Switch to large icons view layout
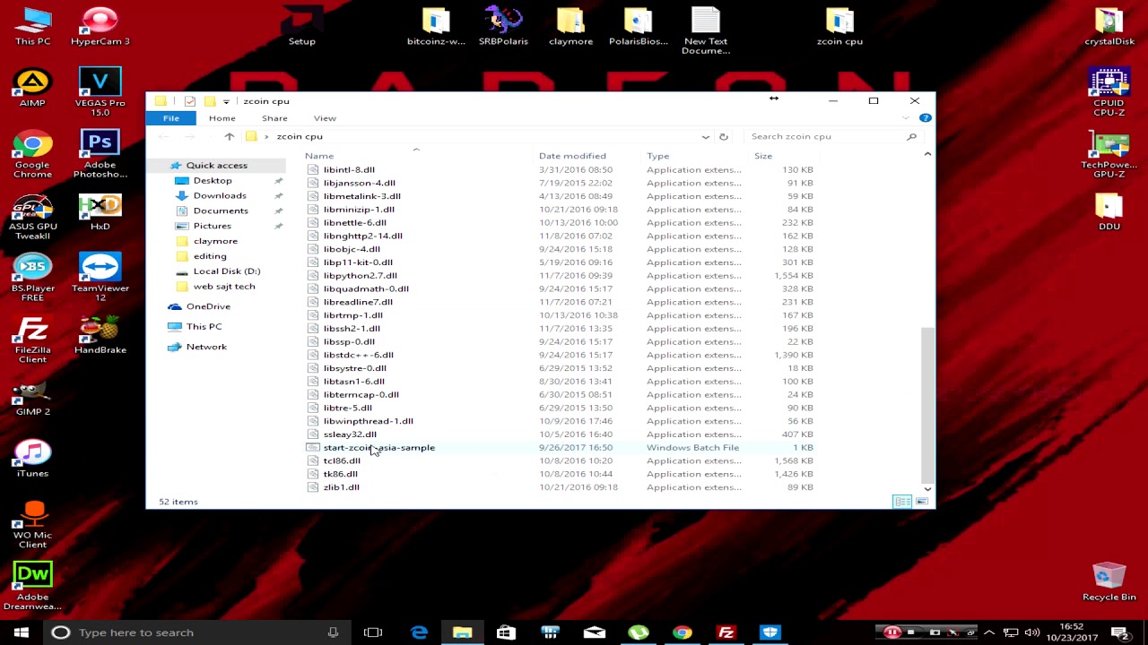The width and height of the screenshot is (1148, 645). (921, 502)
